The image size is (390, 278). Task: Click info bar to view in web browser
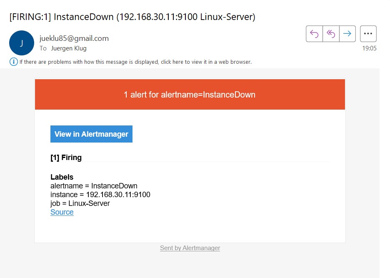135,62
